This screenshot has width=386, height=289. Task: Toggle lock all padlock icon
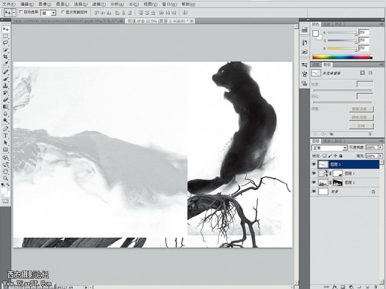(341, 155)
